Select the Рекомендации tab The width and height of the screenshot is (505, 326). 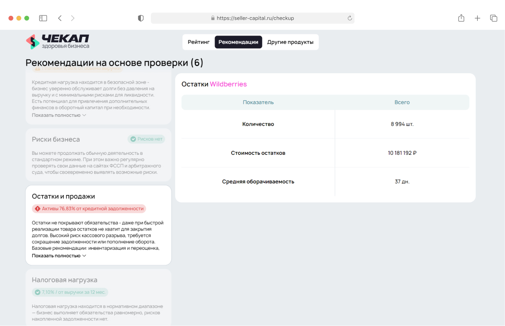(238, 42)
